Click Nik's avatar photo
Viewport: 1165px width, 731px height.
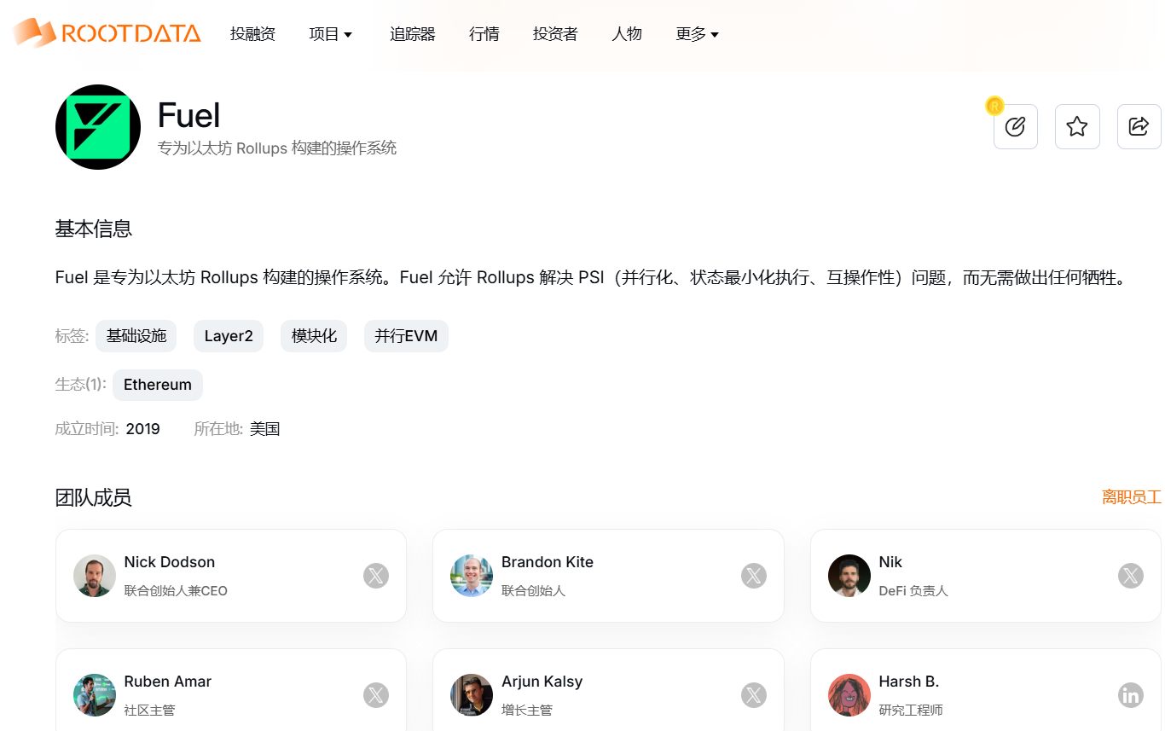[x=849, y=576]
